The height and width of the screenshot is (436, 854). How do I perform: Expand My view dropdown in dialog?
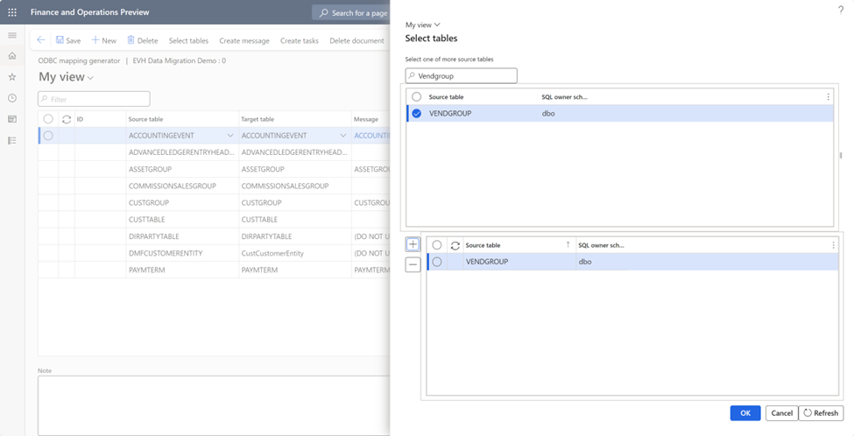click(x=423, y=25)
